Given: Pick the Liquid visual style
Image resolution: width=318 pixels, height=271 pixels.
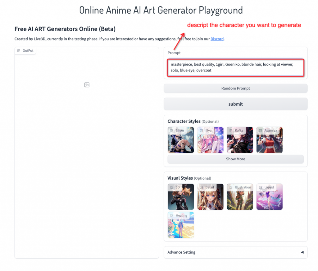Looking at the screenshot, I should tap(269, 197).
